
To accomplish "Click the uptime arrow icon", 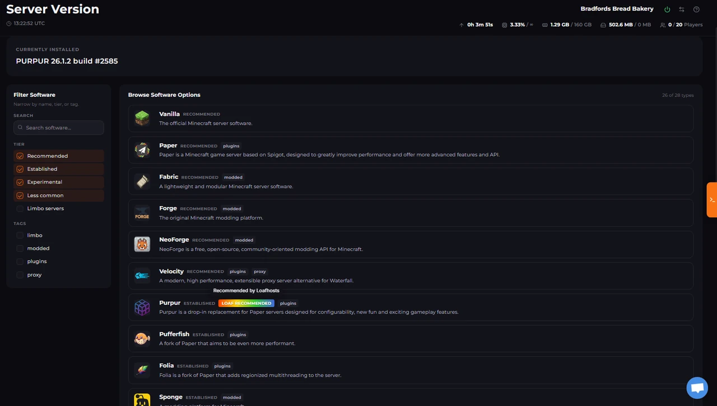I will tap(462, 25).
